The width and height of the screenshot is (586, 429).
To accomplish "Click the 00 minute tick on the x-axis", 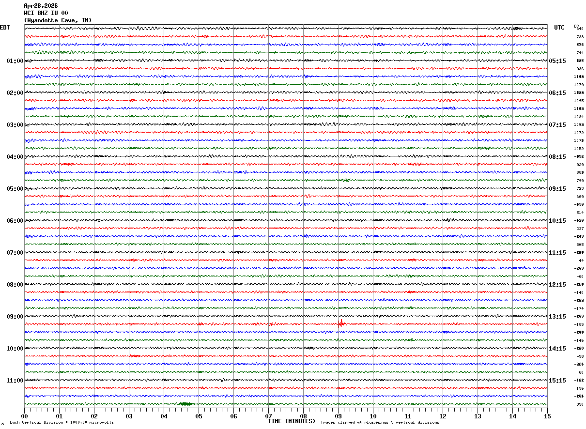I will click(x=25, y=416).
